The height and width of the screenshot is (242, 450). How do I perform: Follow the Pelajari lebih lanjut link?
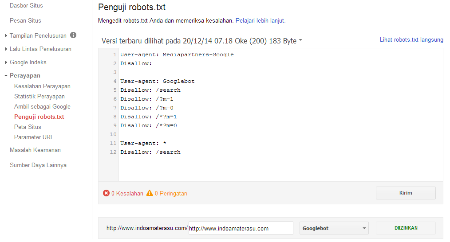(261, 20)
